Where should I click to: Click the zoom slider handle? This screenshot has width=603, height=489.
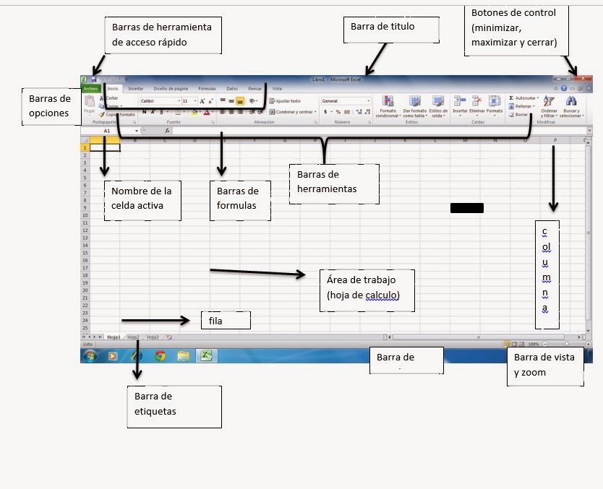(566, 345)
